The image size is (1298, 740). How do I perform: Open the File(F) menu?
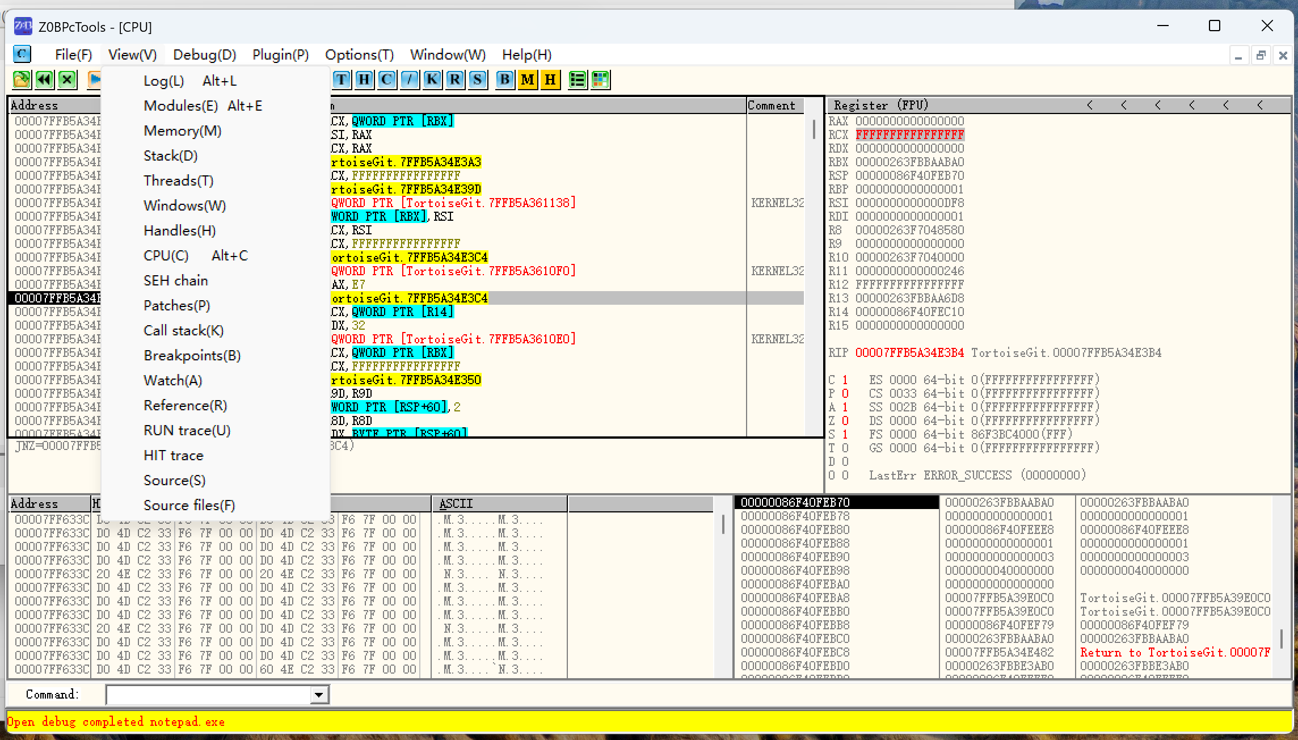point(74,54)
